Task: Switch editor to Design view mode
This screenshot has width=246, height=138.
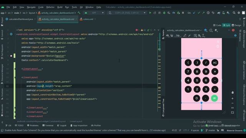Action: [x=236, y=25]
